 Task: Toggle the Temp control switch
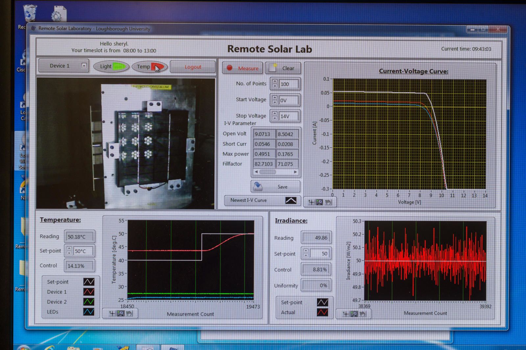150,67
